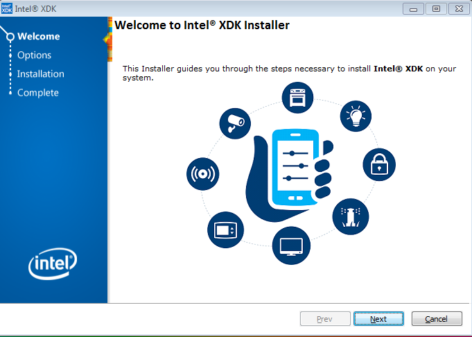Click the thermostat panel icon
Image resolution: width=472 pixels, height=337 pixels.
pos(225,230)
